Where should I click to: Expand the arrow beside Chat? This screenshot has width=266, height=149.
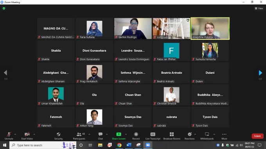tap(107, 134)
